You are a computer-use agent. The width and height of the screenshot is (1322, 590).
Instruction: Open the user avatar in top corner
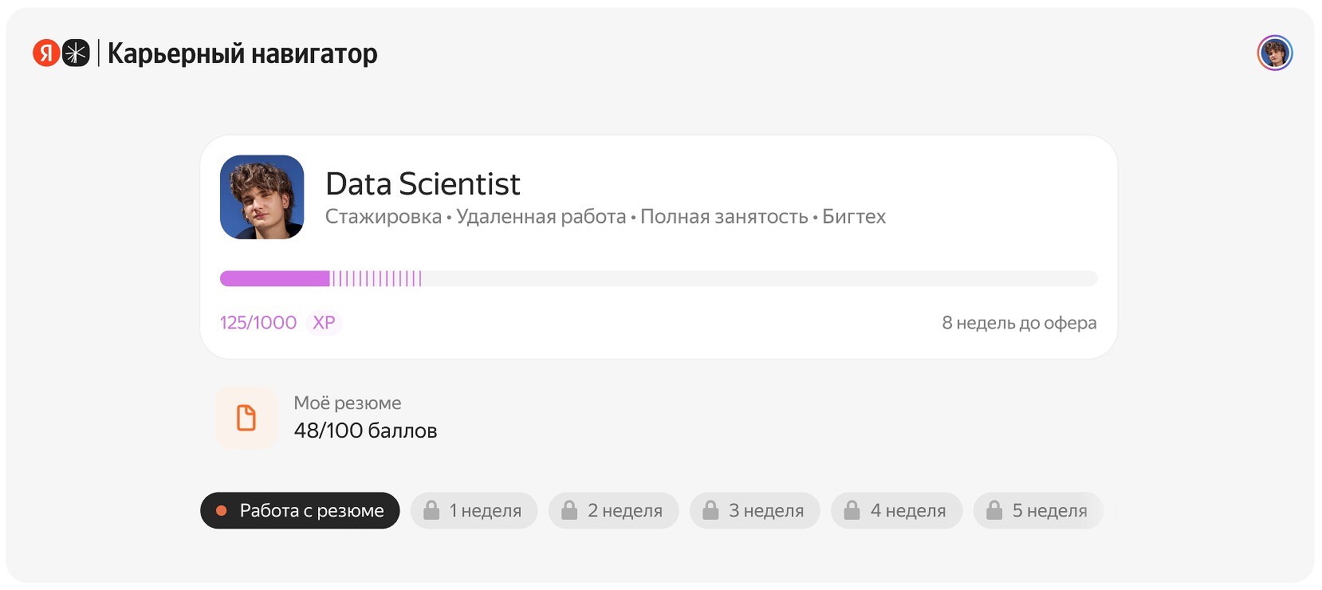coord(1274,53)
